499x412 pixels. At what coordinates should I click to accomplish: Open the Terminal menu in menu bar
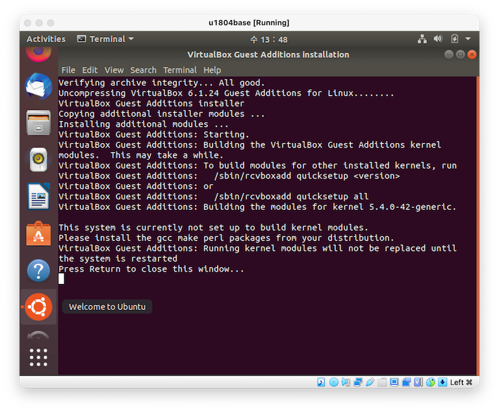click(180, 70)
